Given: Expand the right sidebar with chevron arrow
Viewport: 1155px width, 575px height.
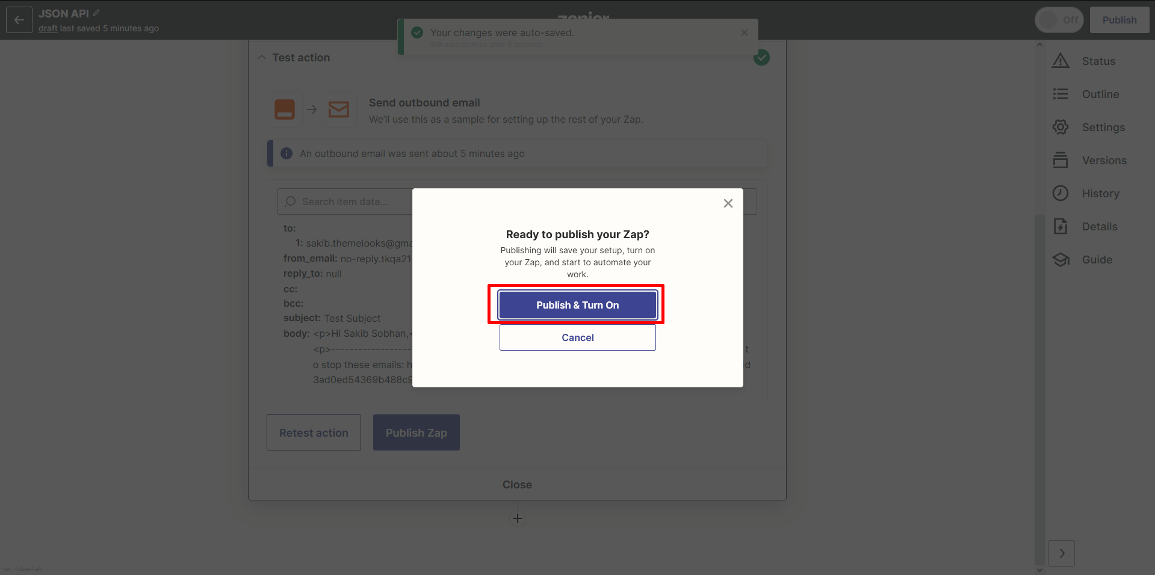Looking at the screenshot, I should pyautogui.click(x=1062, y=553).
